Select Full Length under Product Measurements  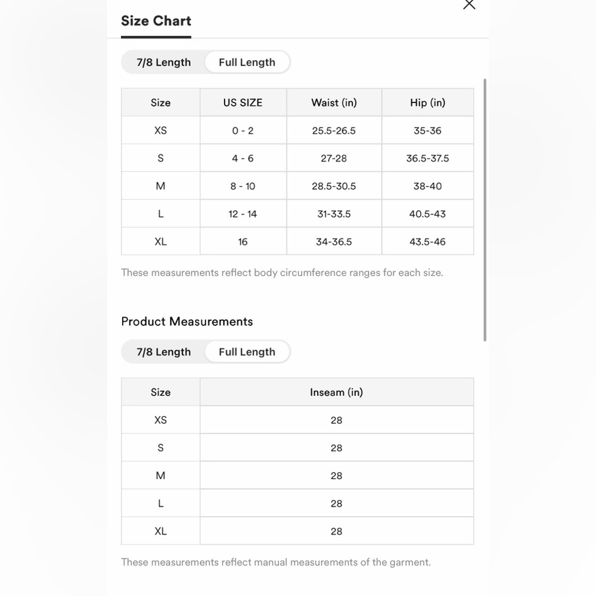[247, 352]
